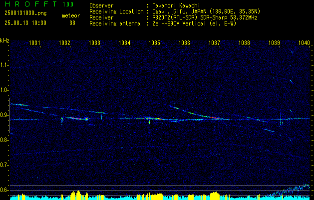The image size is (314, 200).
Task: Click the 1039 time axis label
Action: click(274, 42)
